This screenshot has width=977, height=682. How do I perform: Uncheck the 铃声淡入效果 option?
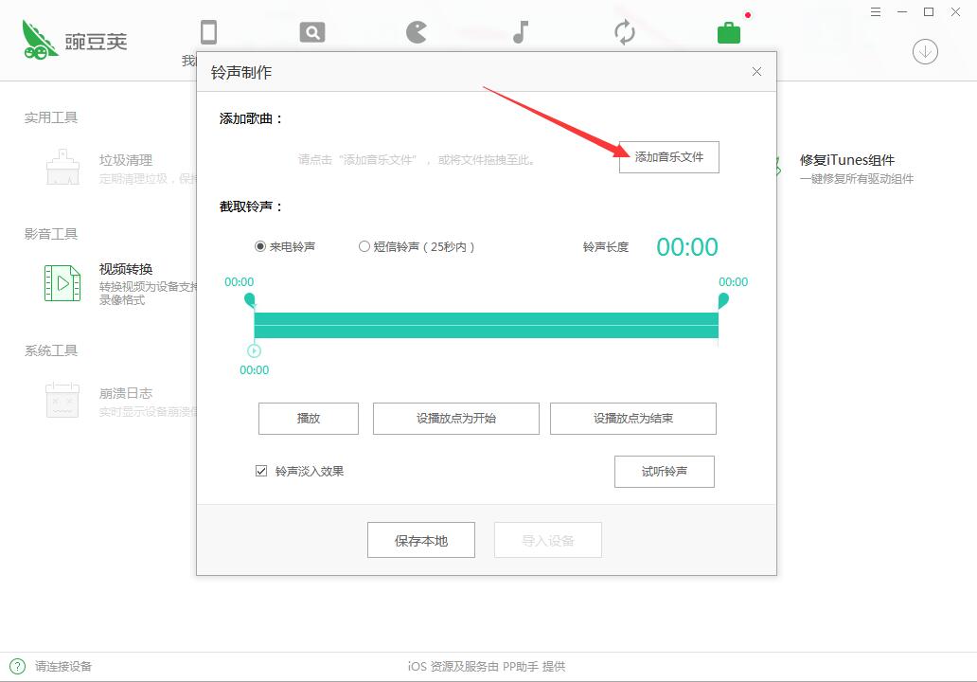pos(261,472)
